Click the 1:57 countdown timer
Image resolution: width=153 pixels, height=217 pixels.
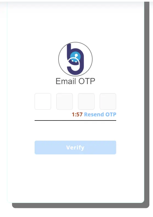click(x=77, y=114)
